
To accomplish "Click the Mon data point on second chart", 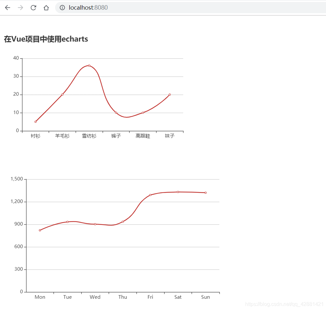I will [40, 230].
